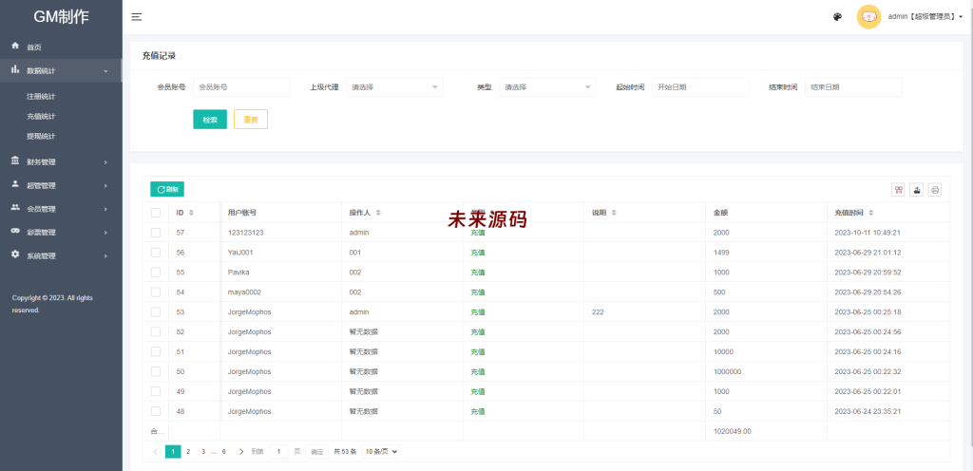The height and width of the screenshot is (471, 973).
Task: Click the home icon in the sidebar
Action: (x=15, y=46)
